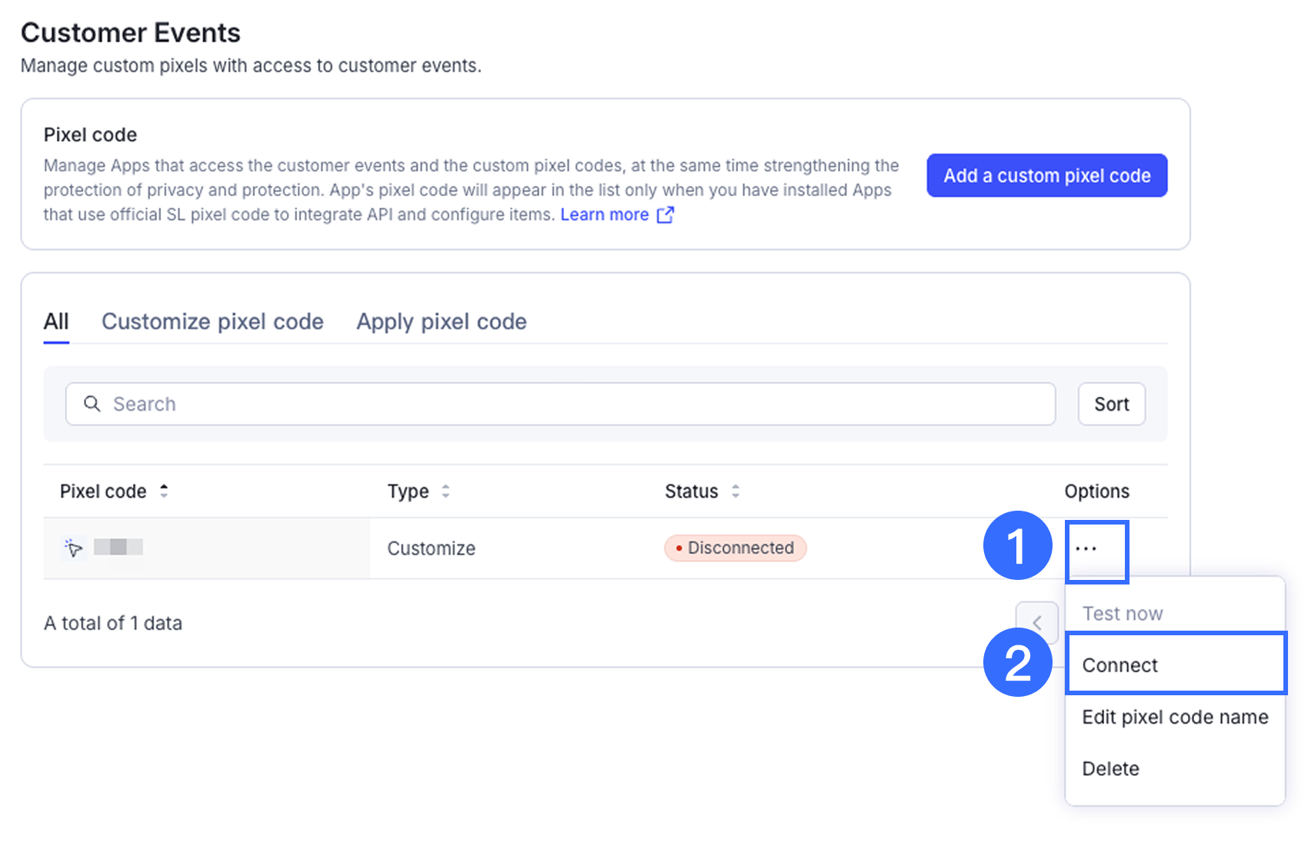Viewport: 1308px width, 846px height.
Task: Select Connect from the options menu
Action: pos(1119,665)
